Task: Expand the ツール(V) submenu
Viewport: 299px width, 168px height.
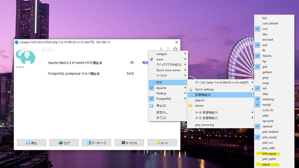Action: (168, 75)
